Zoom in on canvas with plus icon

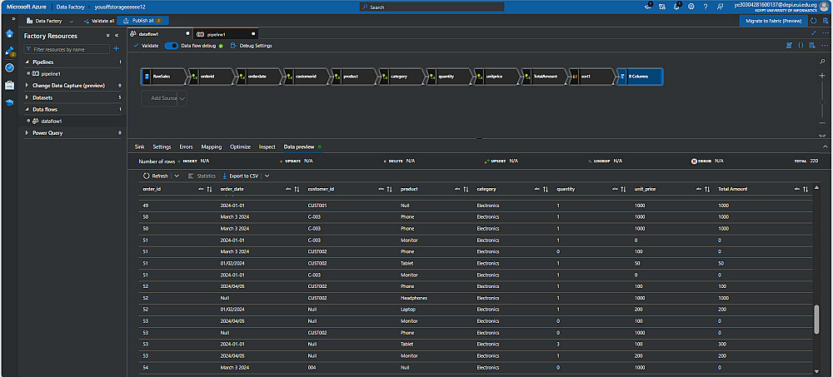click(x=822, y=76)
